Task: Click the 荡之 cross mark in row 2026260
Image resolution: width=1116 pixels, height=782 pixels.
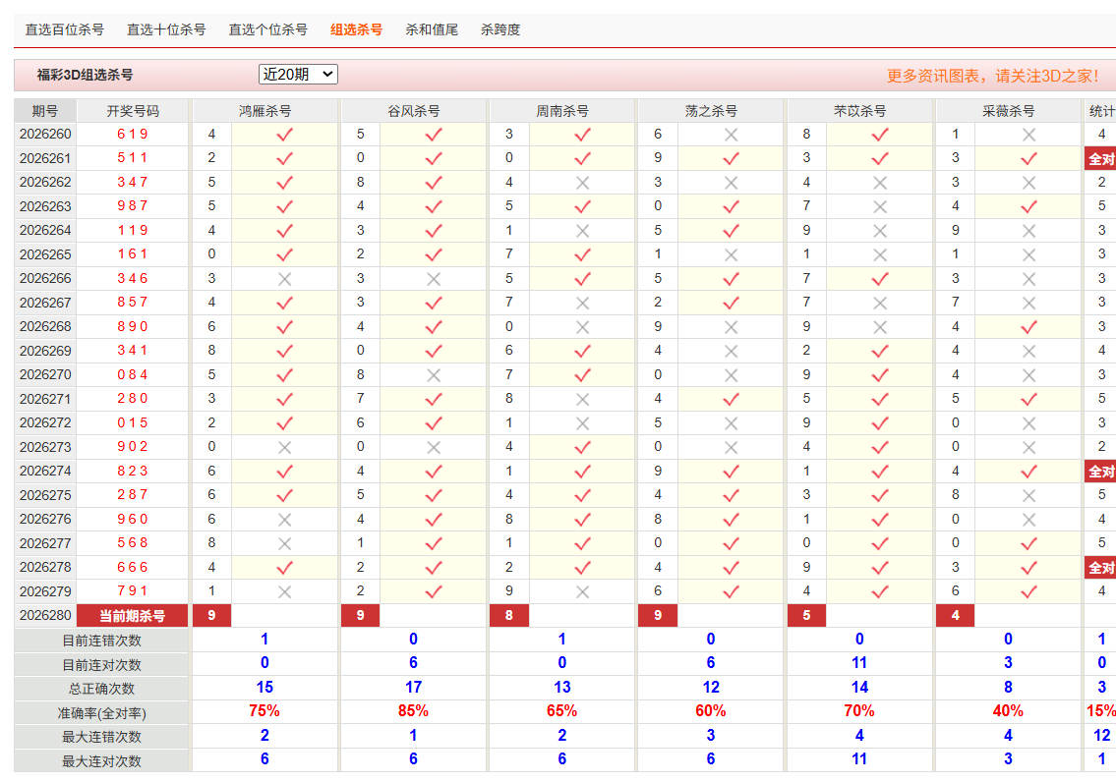Action: [731, 135]
